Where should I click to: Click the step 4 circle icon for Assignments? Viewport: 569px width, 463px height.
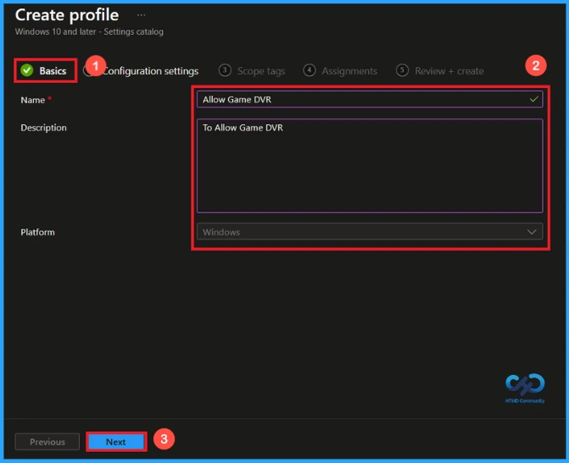pos(310,70)
